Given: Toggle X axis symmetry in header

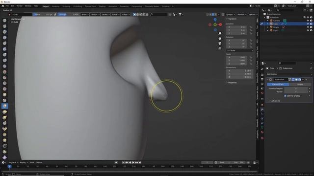Looking at the screenshot, I should tap(210, 14).
